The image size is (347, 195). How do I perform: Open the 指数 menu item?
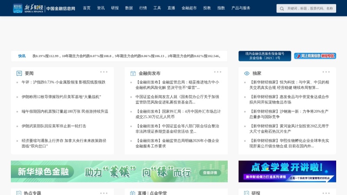(221, 8)
